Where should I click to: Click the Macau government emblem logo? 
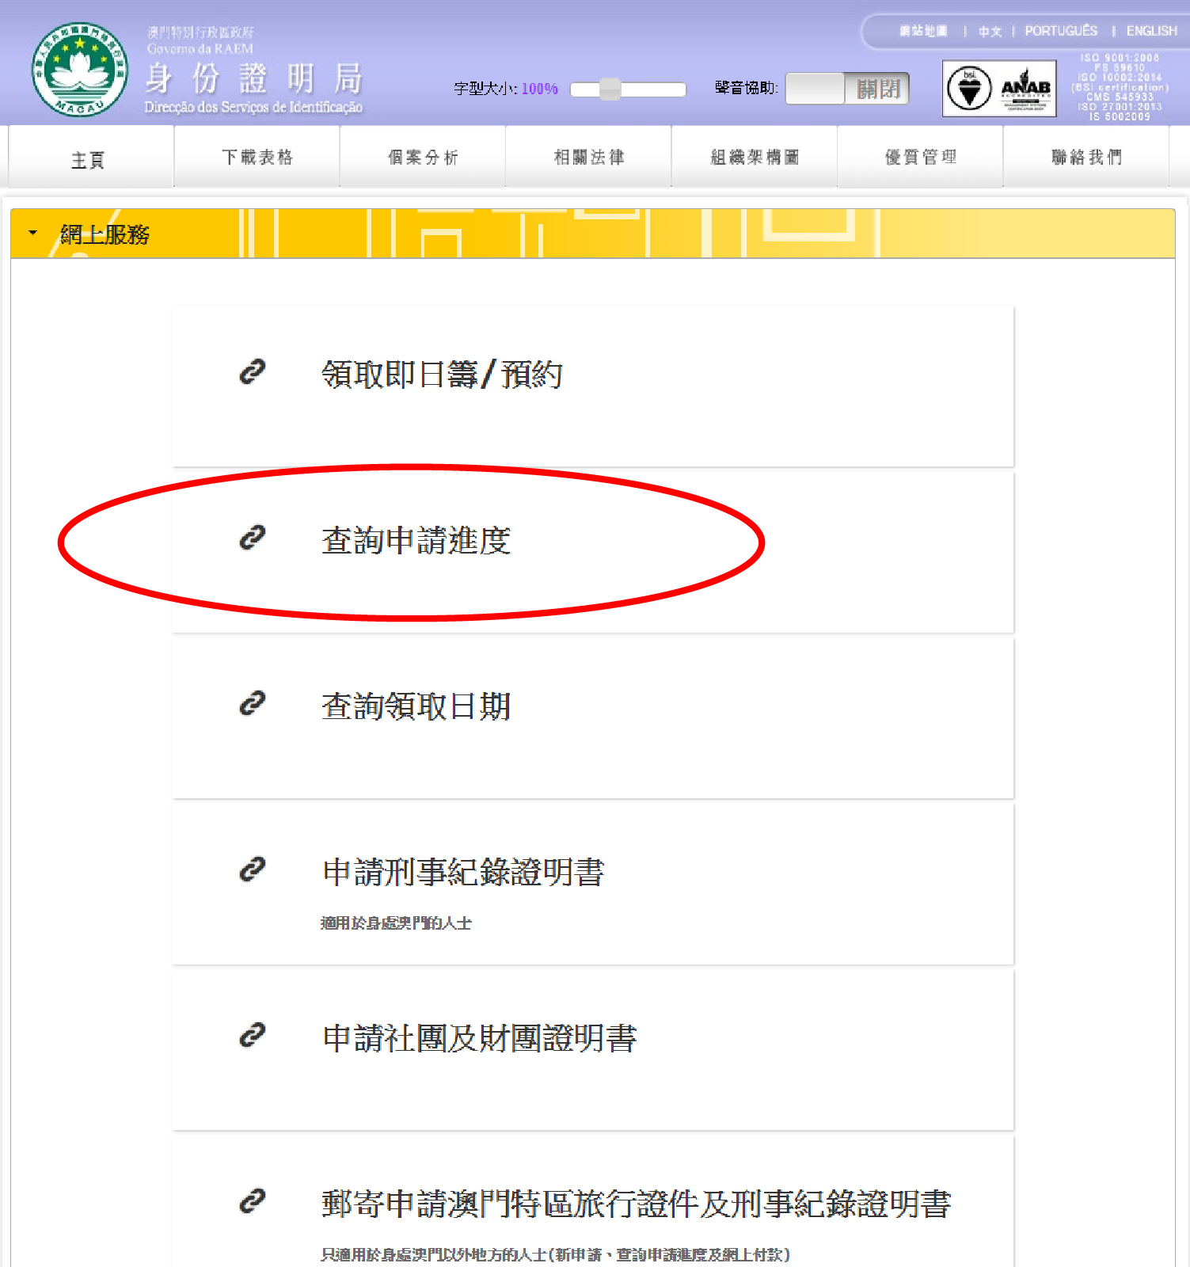click(79, 70)
